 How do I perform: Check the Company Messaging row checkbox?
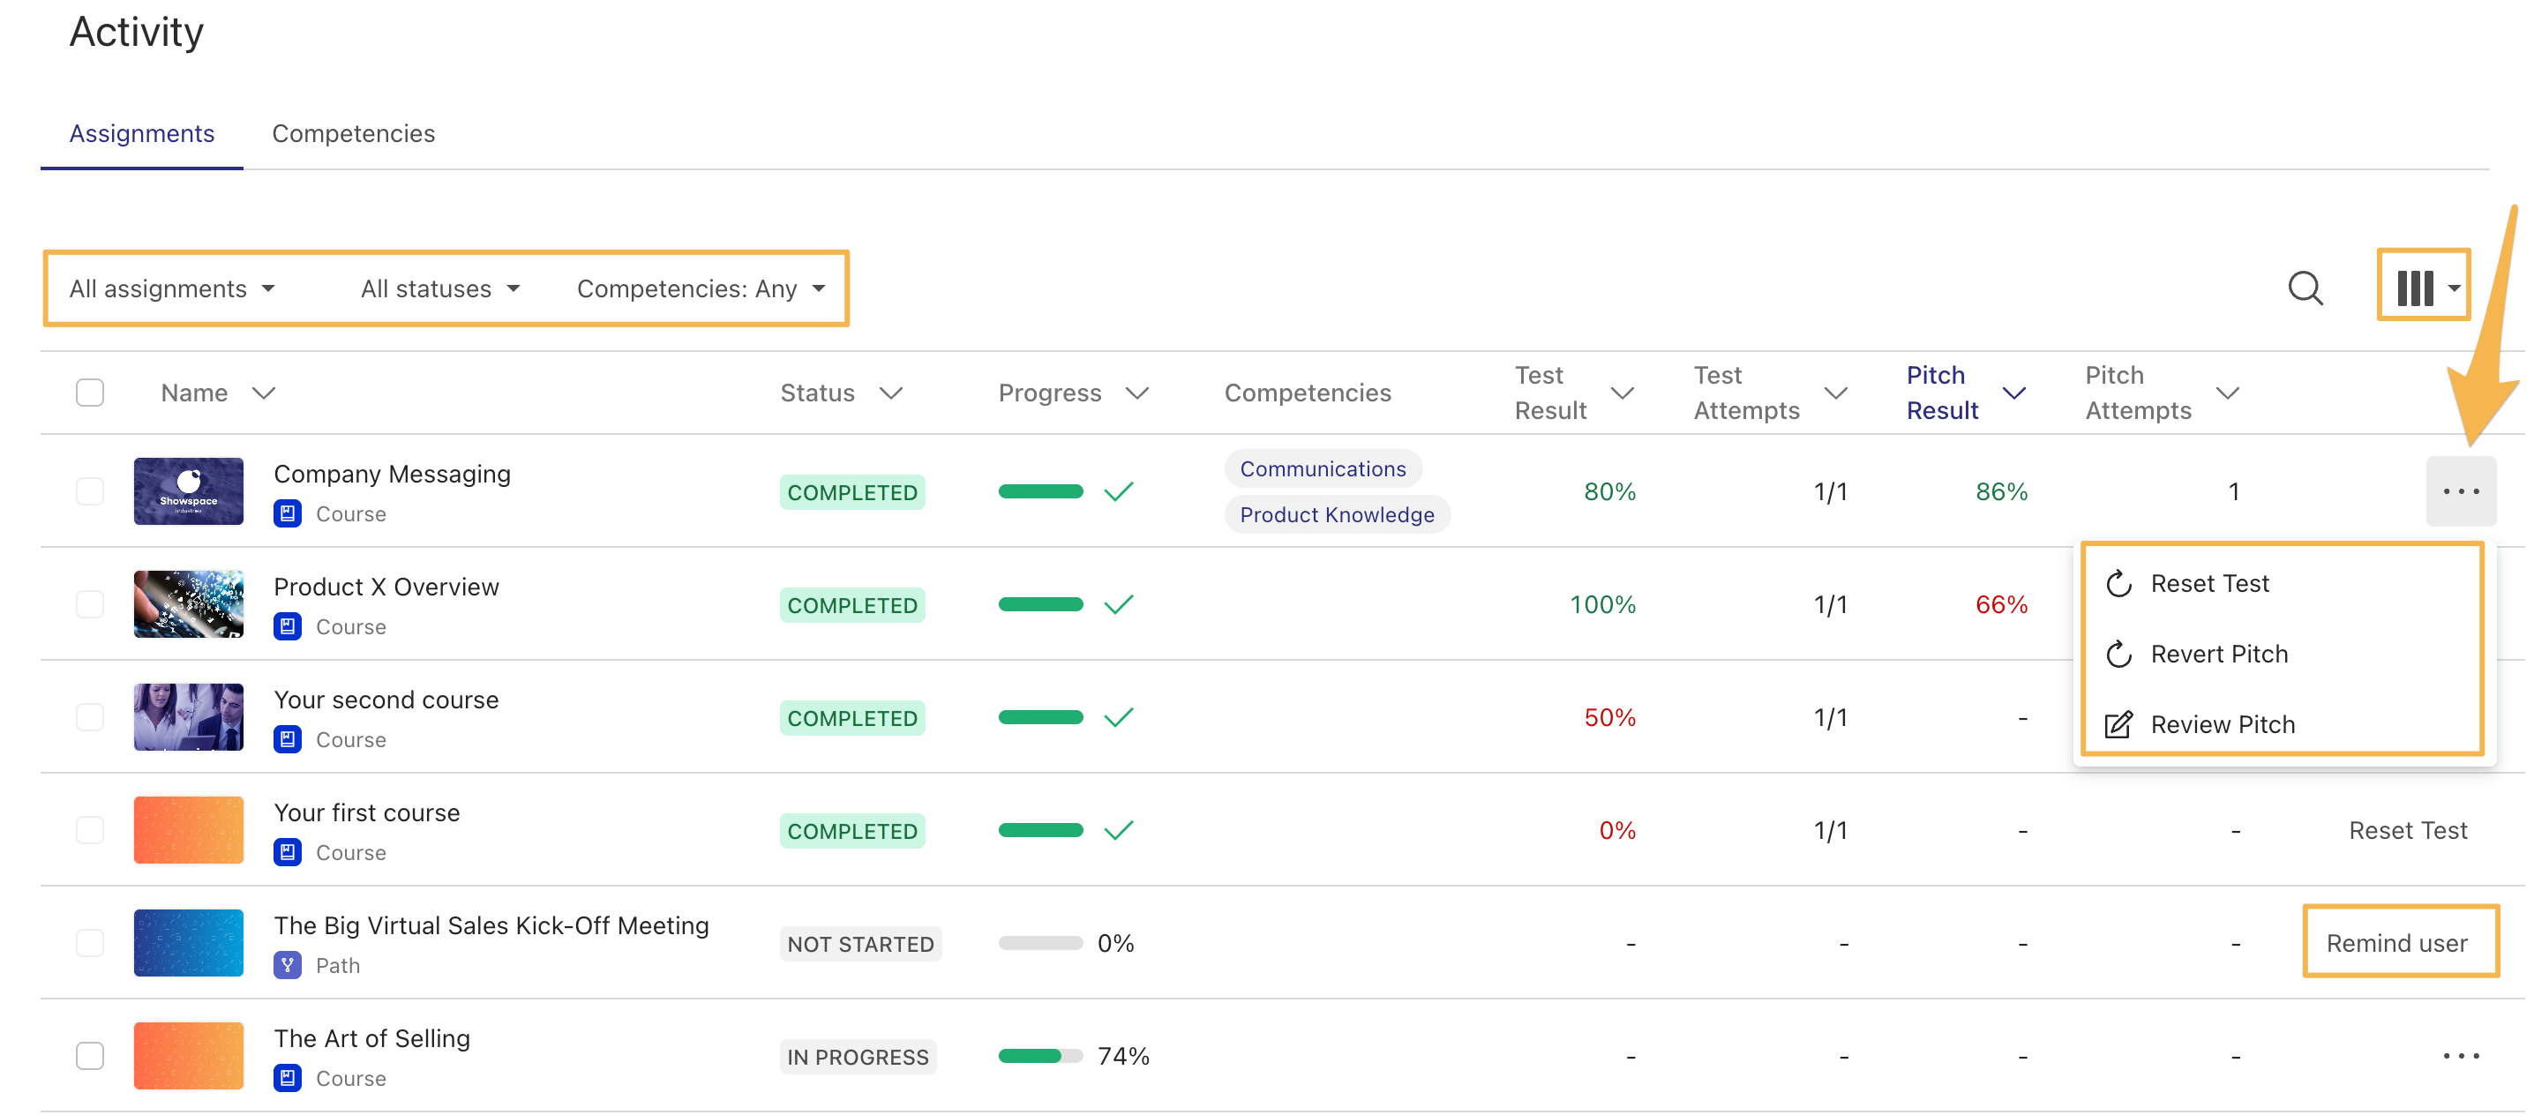click(89, 491)
